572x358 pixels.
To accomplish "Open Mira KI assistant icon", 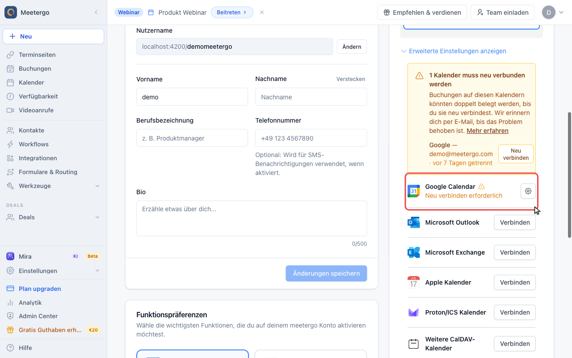I will click(10, 256).
